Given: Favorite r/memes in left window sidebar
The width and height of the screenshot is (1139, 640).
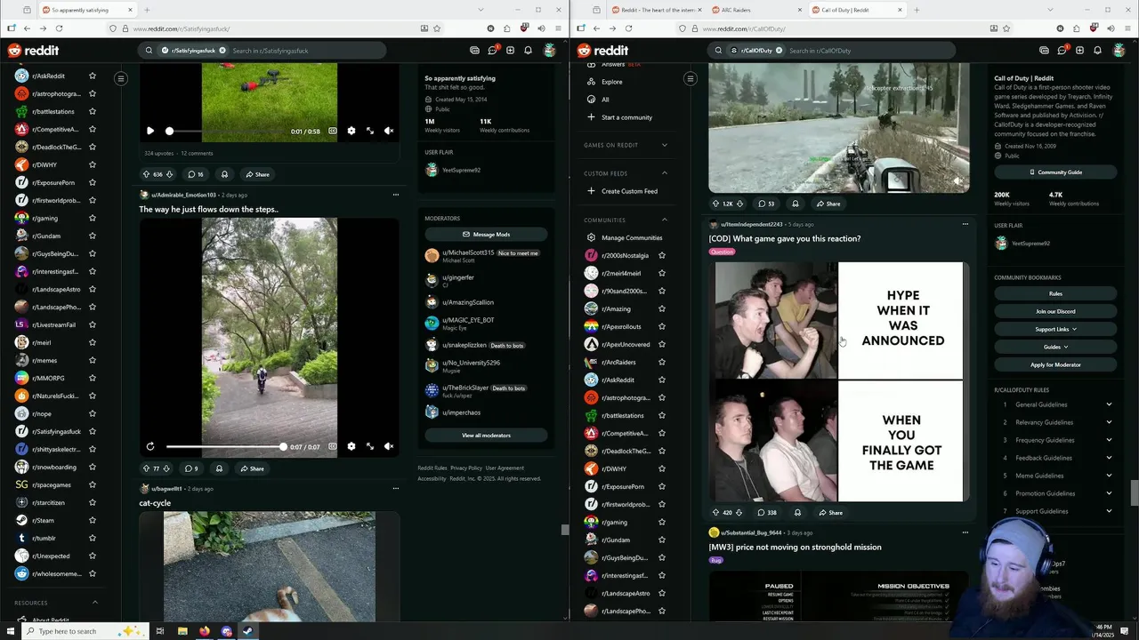Looking at the screenshot, I should click(x=92, y=360).
